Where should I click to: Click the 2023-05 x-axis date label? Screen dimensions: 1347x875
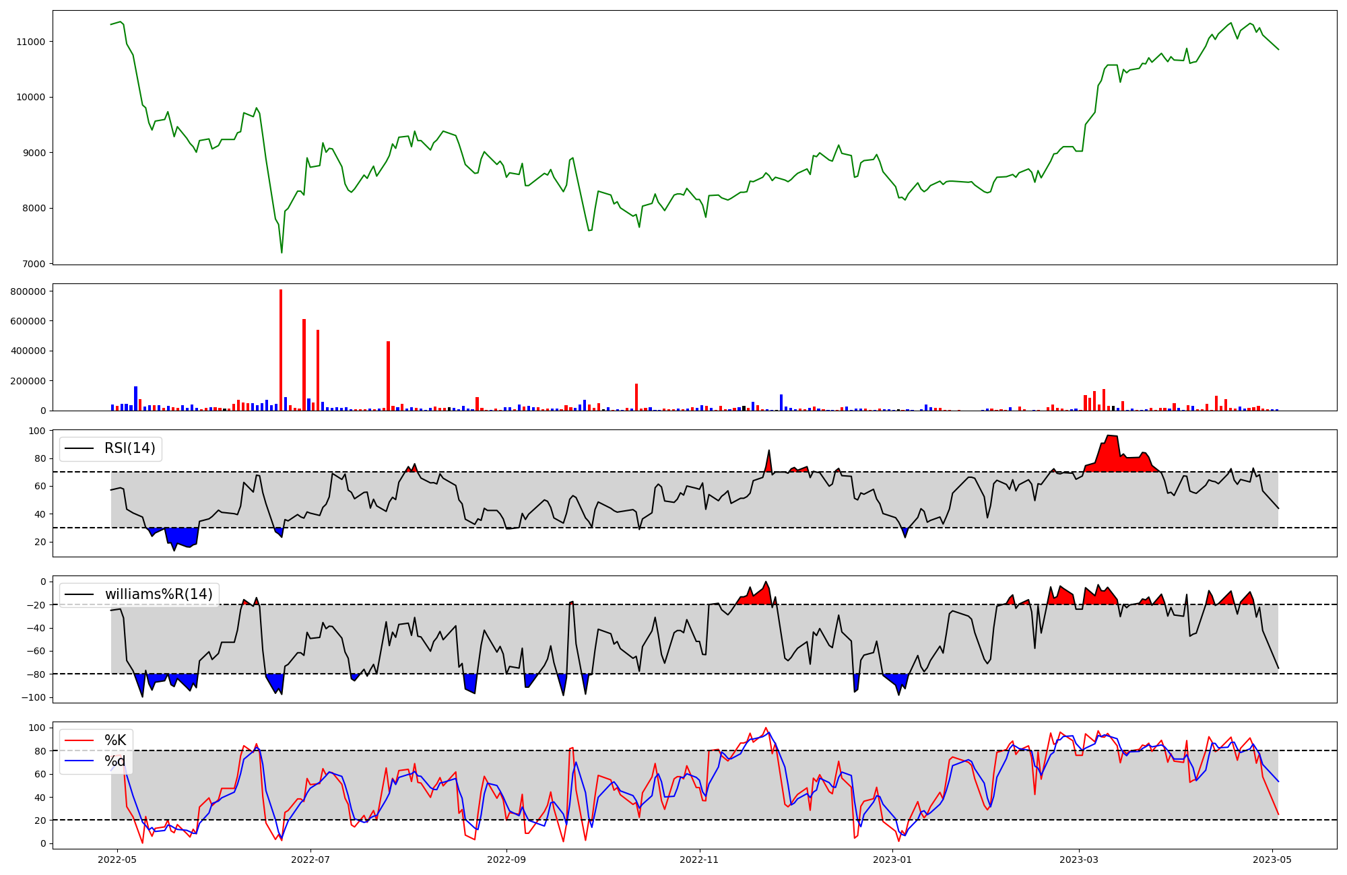pyautogui.click(x=1272, y=860)
